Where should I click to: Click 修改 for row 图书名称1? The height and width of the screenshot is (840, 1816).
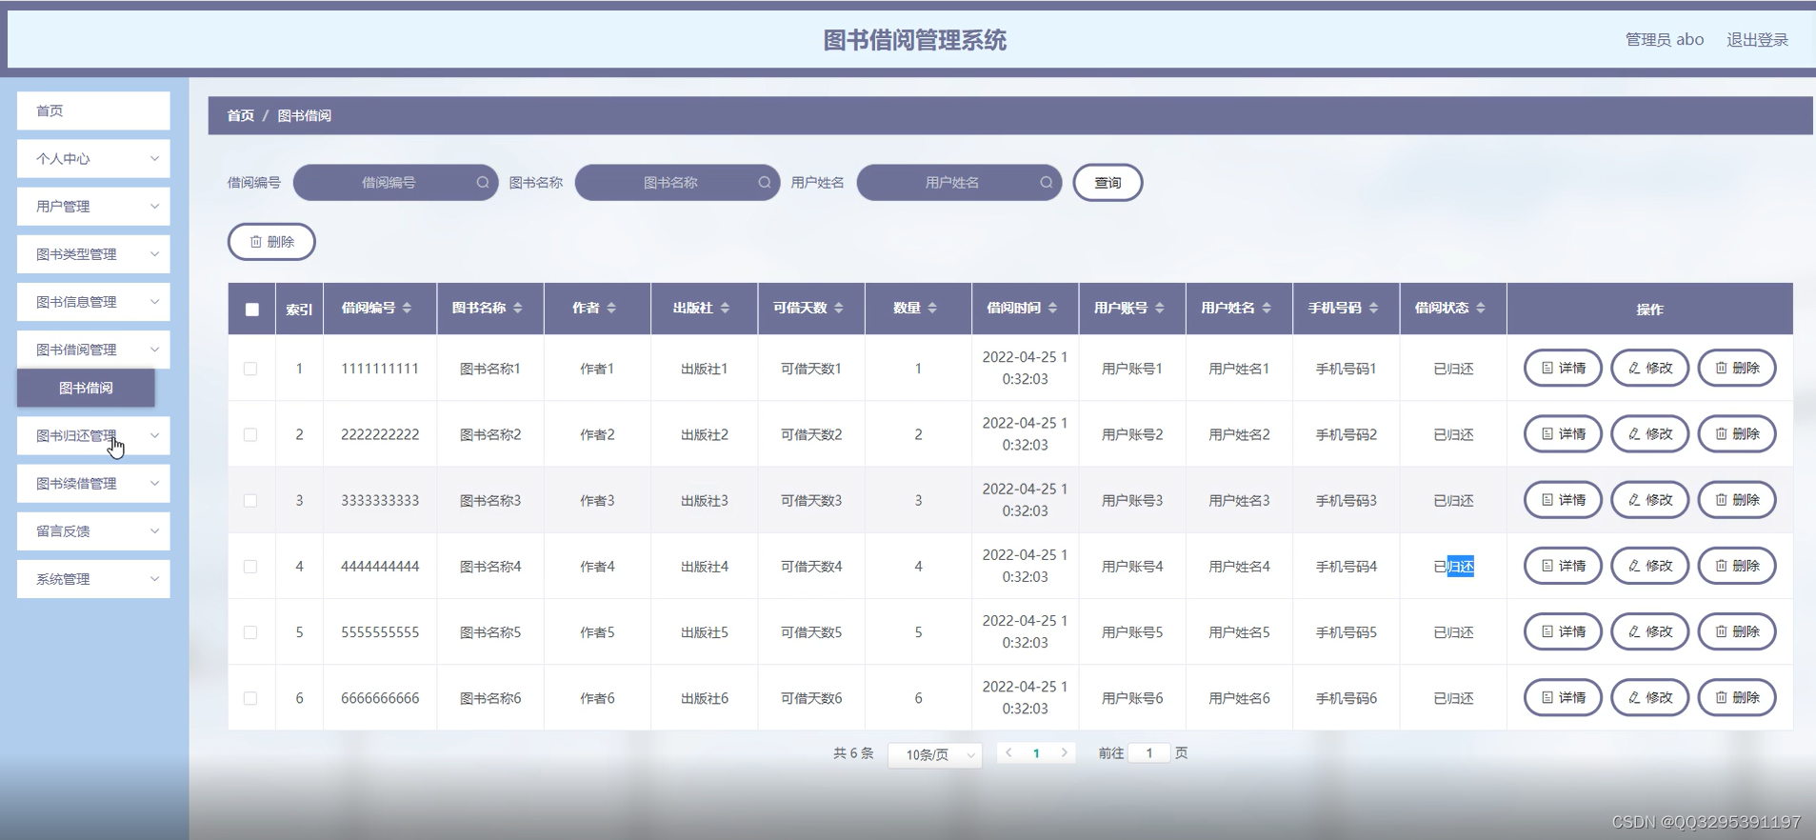[1649, 368]
